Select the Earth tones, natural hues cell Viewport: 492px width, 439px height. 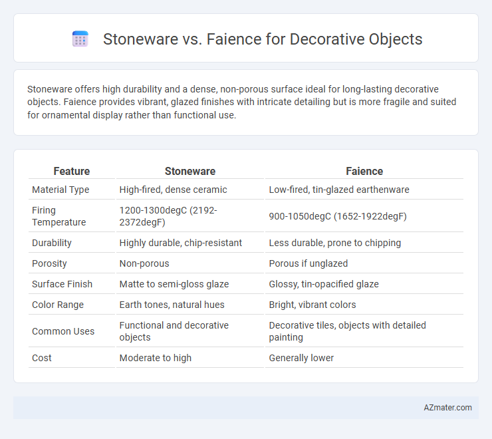(x=172, y=305)
